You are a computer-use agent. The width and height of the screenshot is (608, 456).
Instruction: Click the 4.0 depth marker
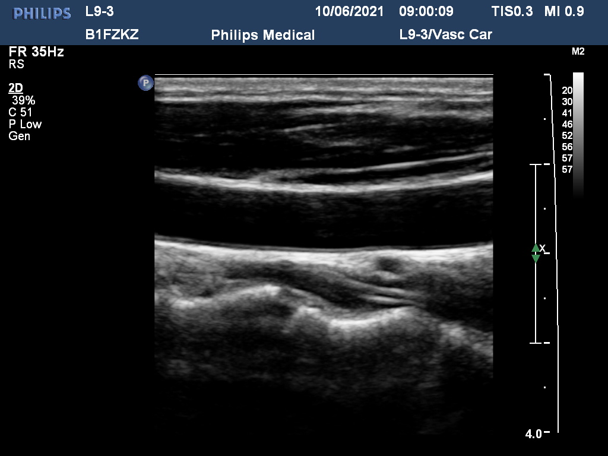(534, 434)
